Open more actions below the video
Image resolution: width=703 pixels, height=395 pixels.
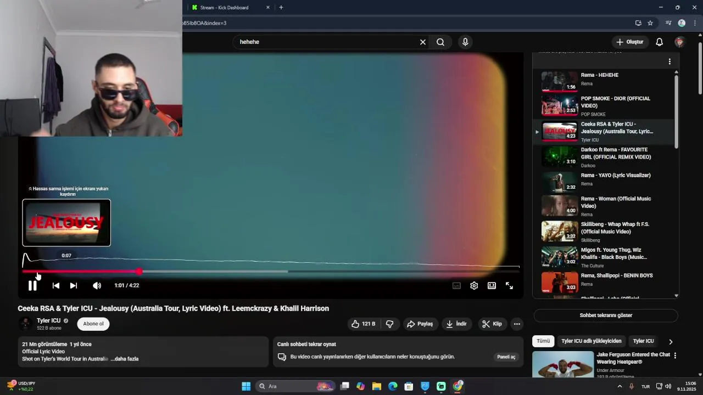(x=517, y=324)
